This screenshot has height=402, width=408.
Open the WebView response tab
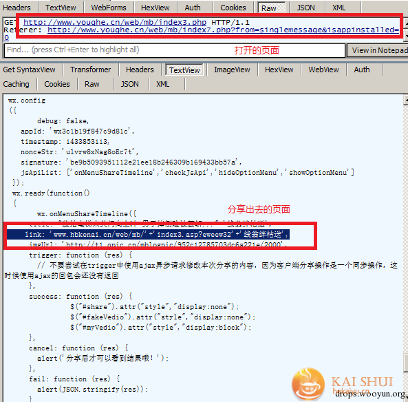point(323,70)
